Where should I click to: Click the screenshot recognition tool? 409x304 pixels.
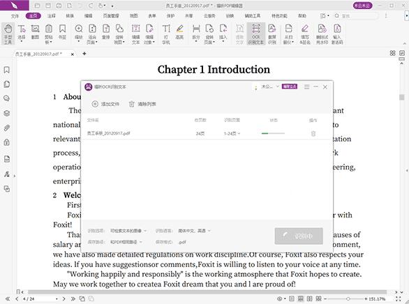click(272, 34)
